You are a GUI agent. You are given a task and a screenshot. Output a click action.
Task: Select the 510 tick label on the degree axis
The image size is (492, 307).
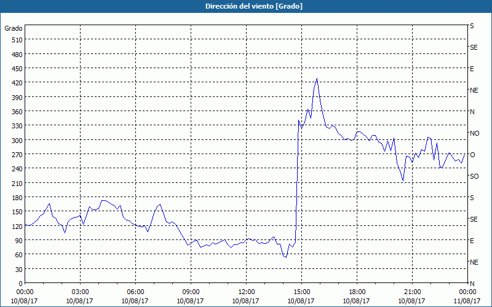click(x=17, y=40)
